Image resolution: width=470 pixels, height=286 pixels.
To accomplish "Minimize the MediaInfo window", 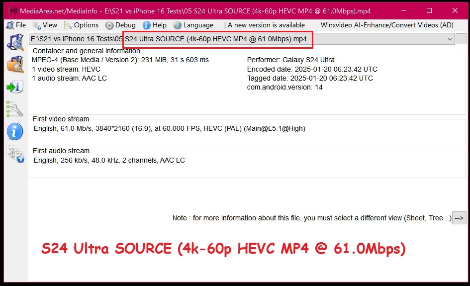I will pos(404,11).
